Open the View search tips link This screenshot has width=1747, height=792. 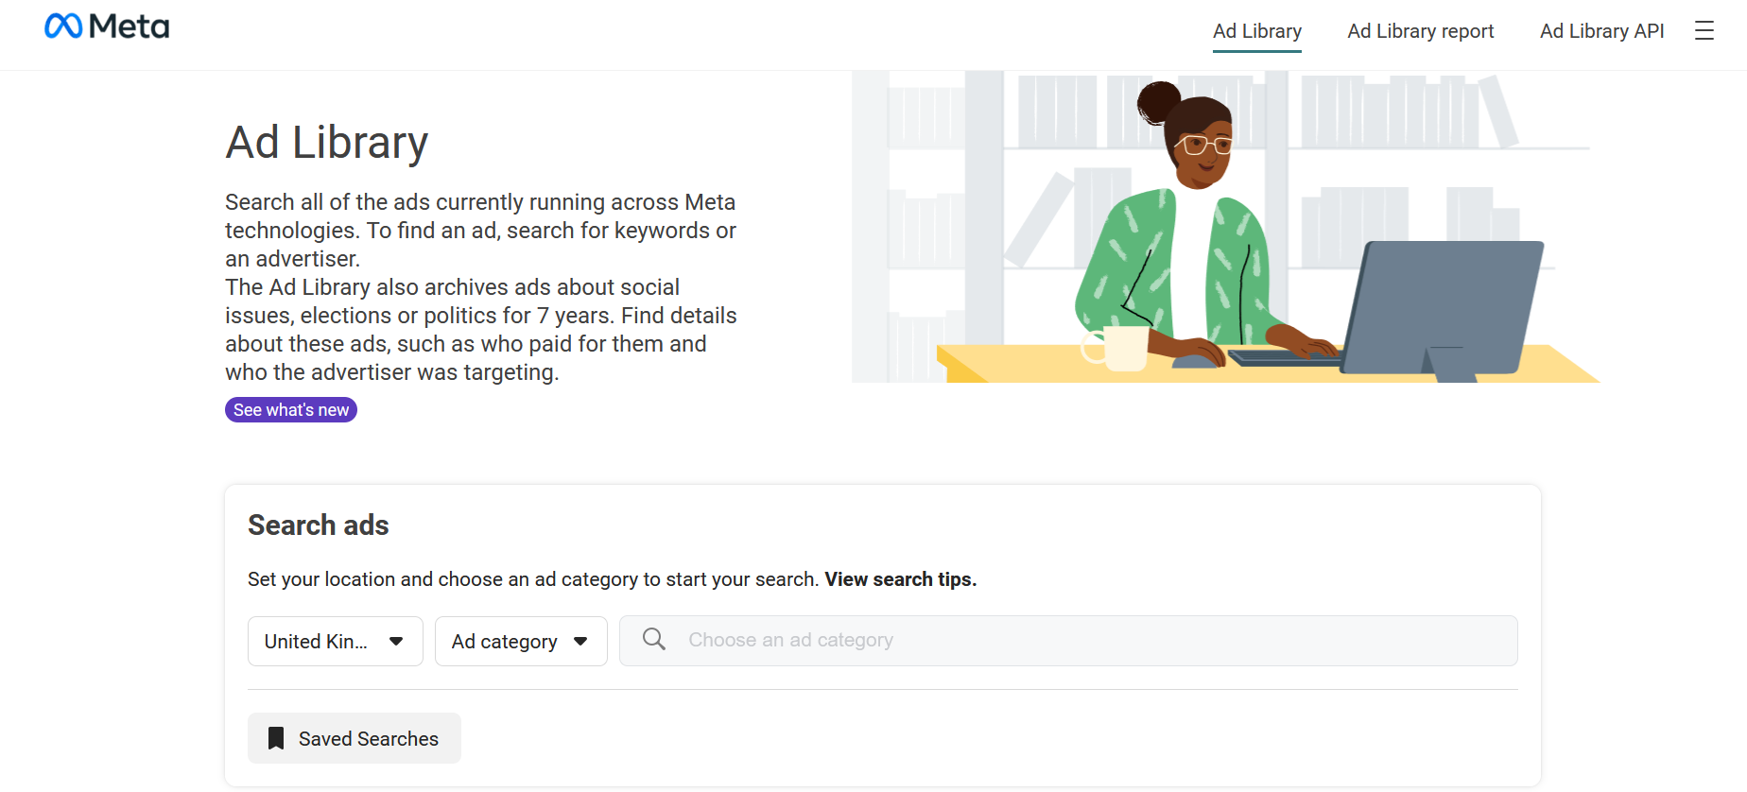pyautogui.click(x=901, y=579)
